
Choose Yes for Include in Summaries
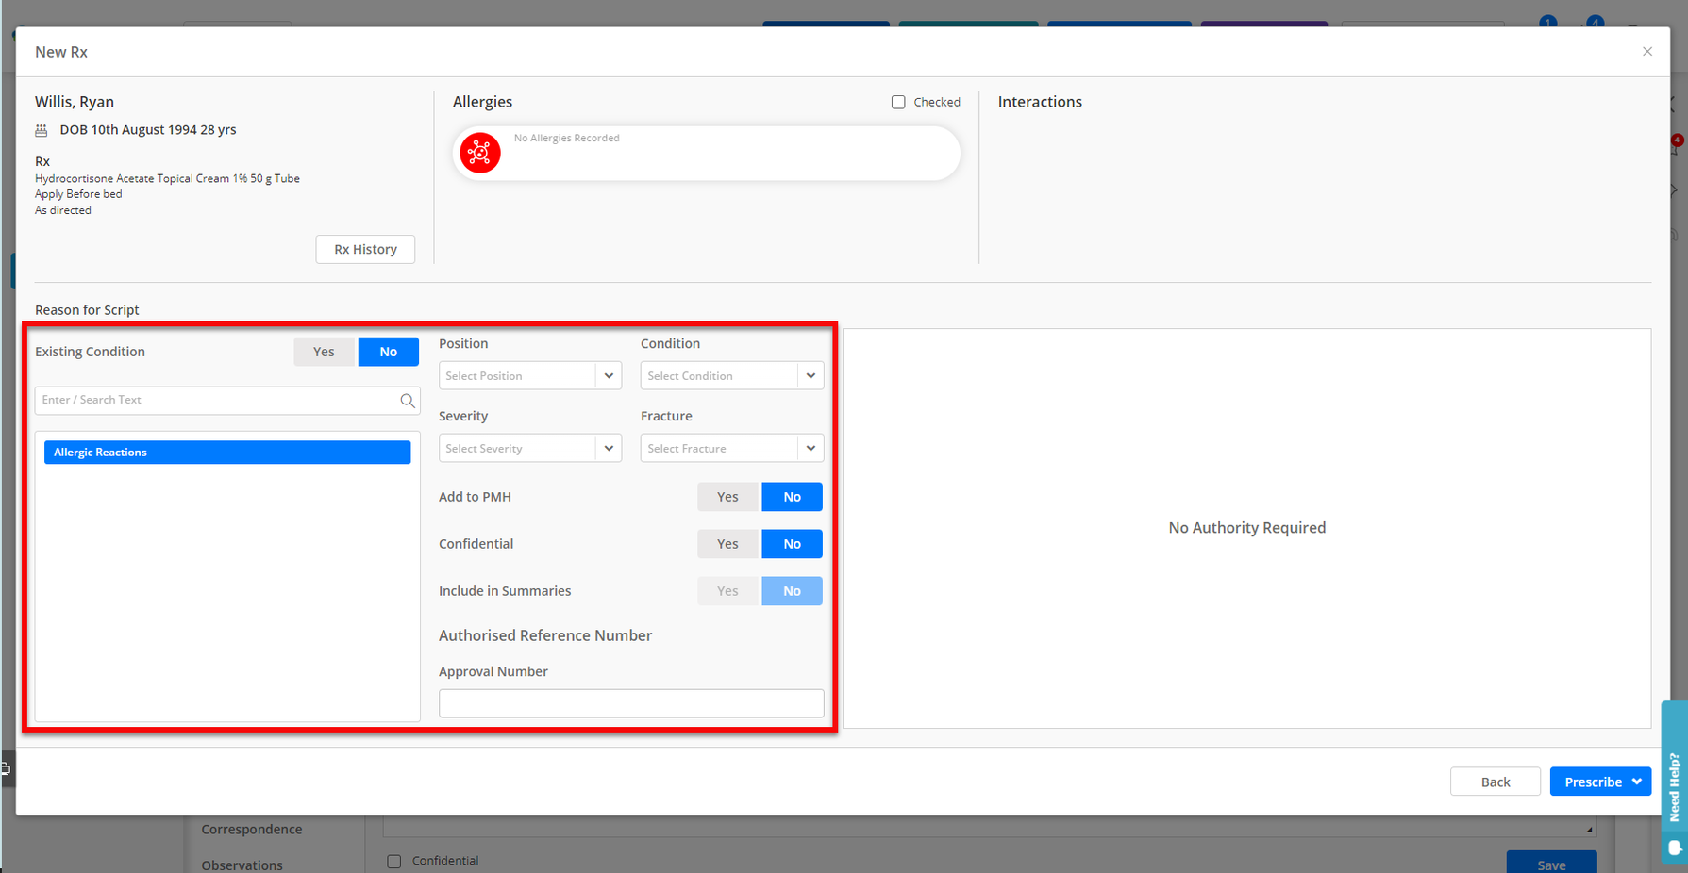point(727,591)
